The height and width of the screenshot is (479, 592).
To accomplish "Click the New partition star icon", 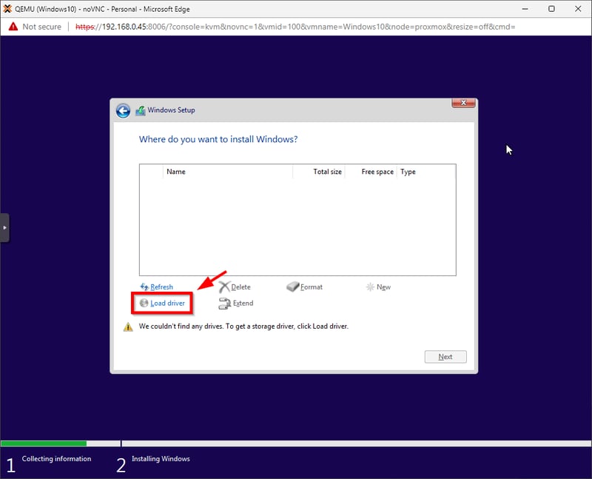I will coord(371,287).
